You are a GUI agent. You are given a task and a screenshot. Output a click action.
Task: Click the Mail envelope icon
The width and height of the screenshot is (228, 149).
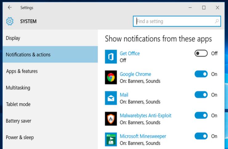coord(111,98)
